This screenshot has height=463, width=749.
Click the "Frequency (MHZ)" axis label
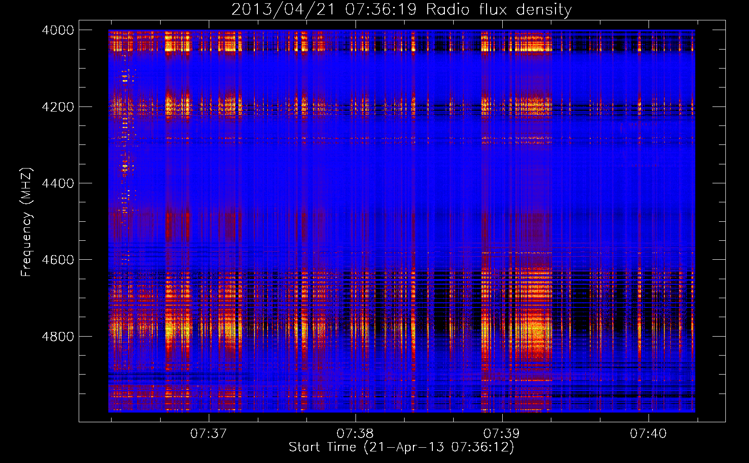(x=26, y=222)
